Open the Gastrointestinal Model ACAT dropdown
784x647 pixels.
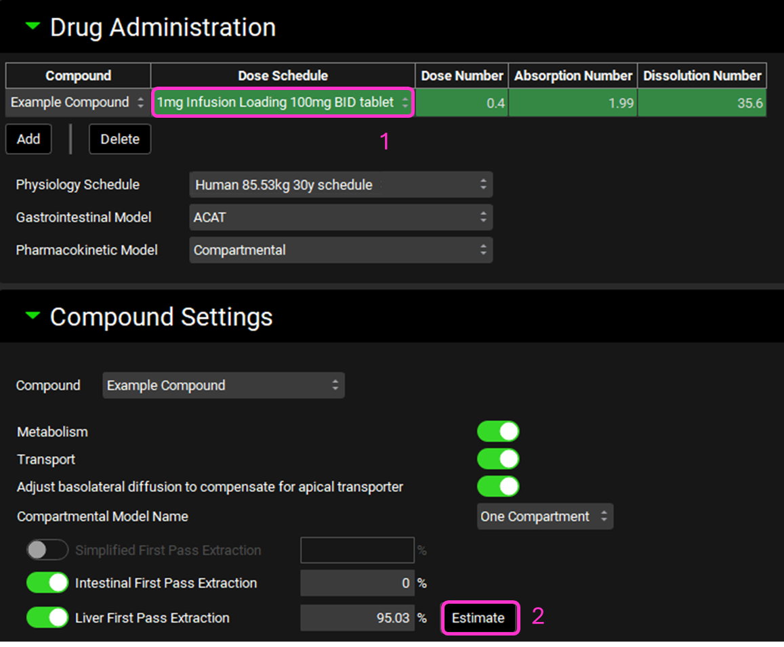point(340,217)
